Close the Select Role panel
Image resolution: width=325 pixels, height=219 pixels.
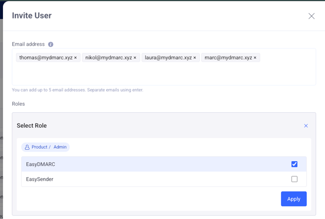tap(306, 126)
